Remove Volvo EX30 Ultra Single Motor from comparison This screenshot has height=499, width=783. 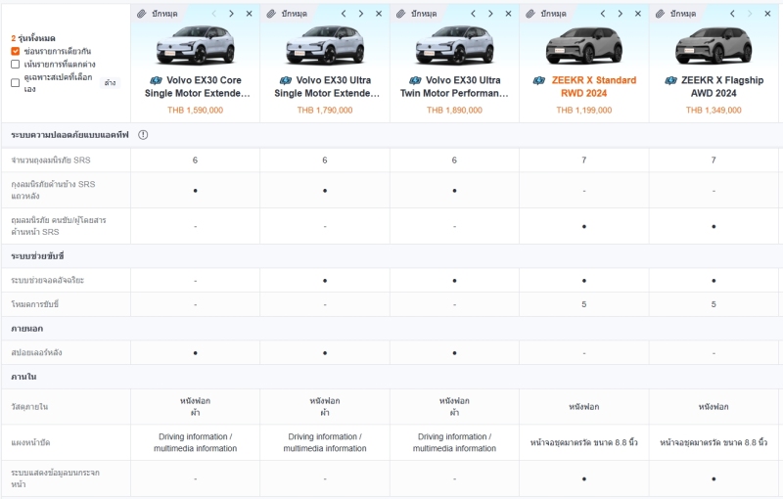click(x=379, y=14)
